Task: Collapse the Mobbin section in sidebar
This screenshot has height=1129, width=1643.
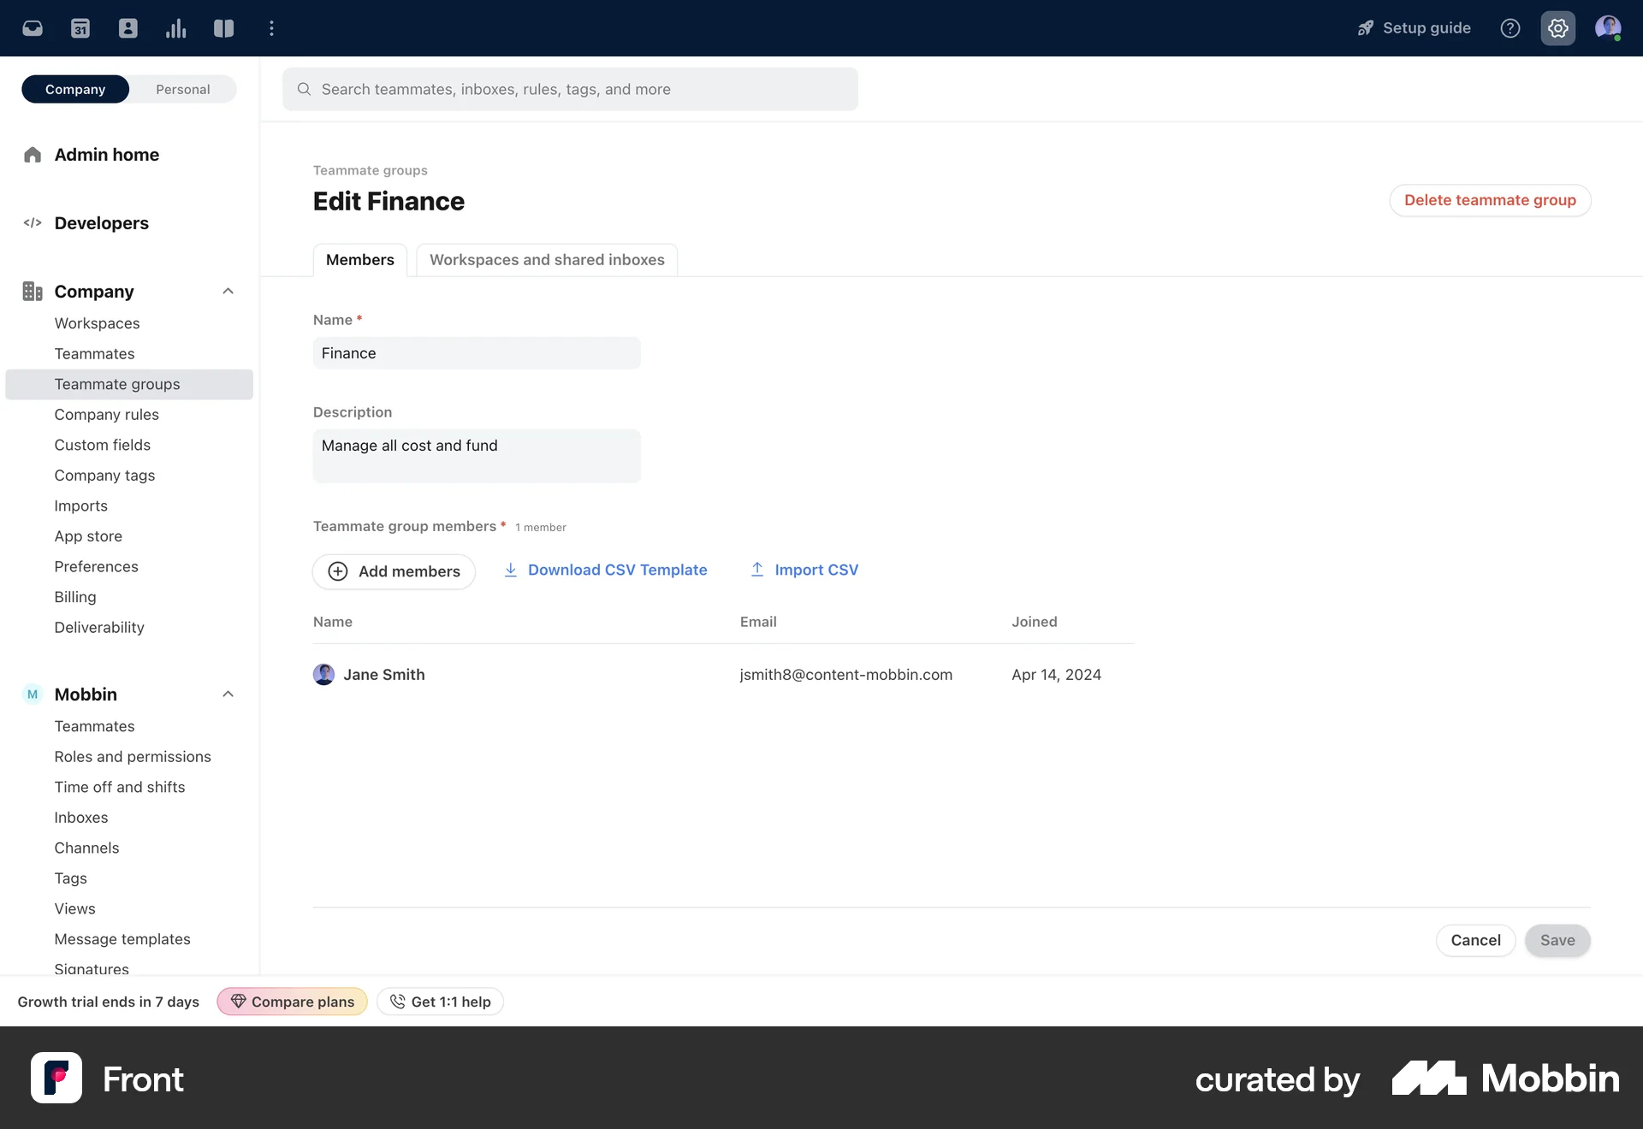Action: pos(228,694)
